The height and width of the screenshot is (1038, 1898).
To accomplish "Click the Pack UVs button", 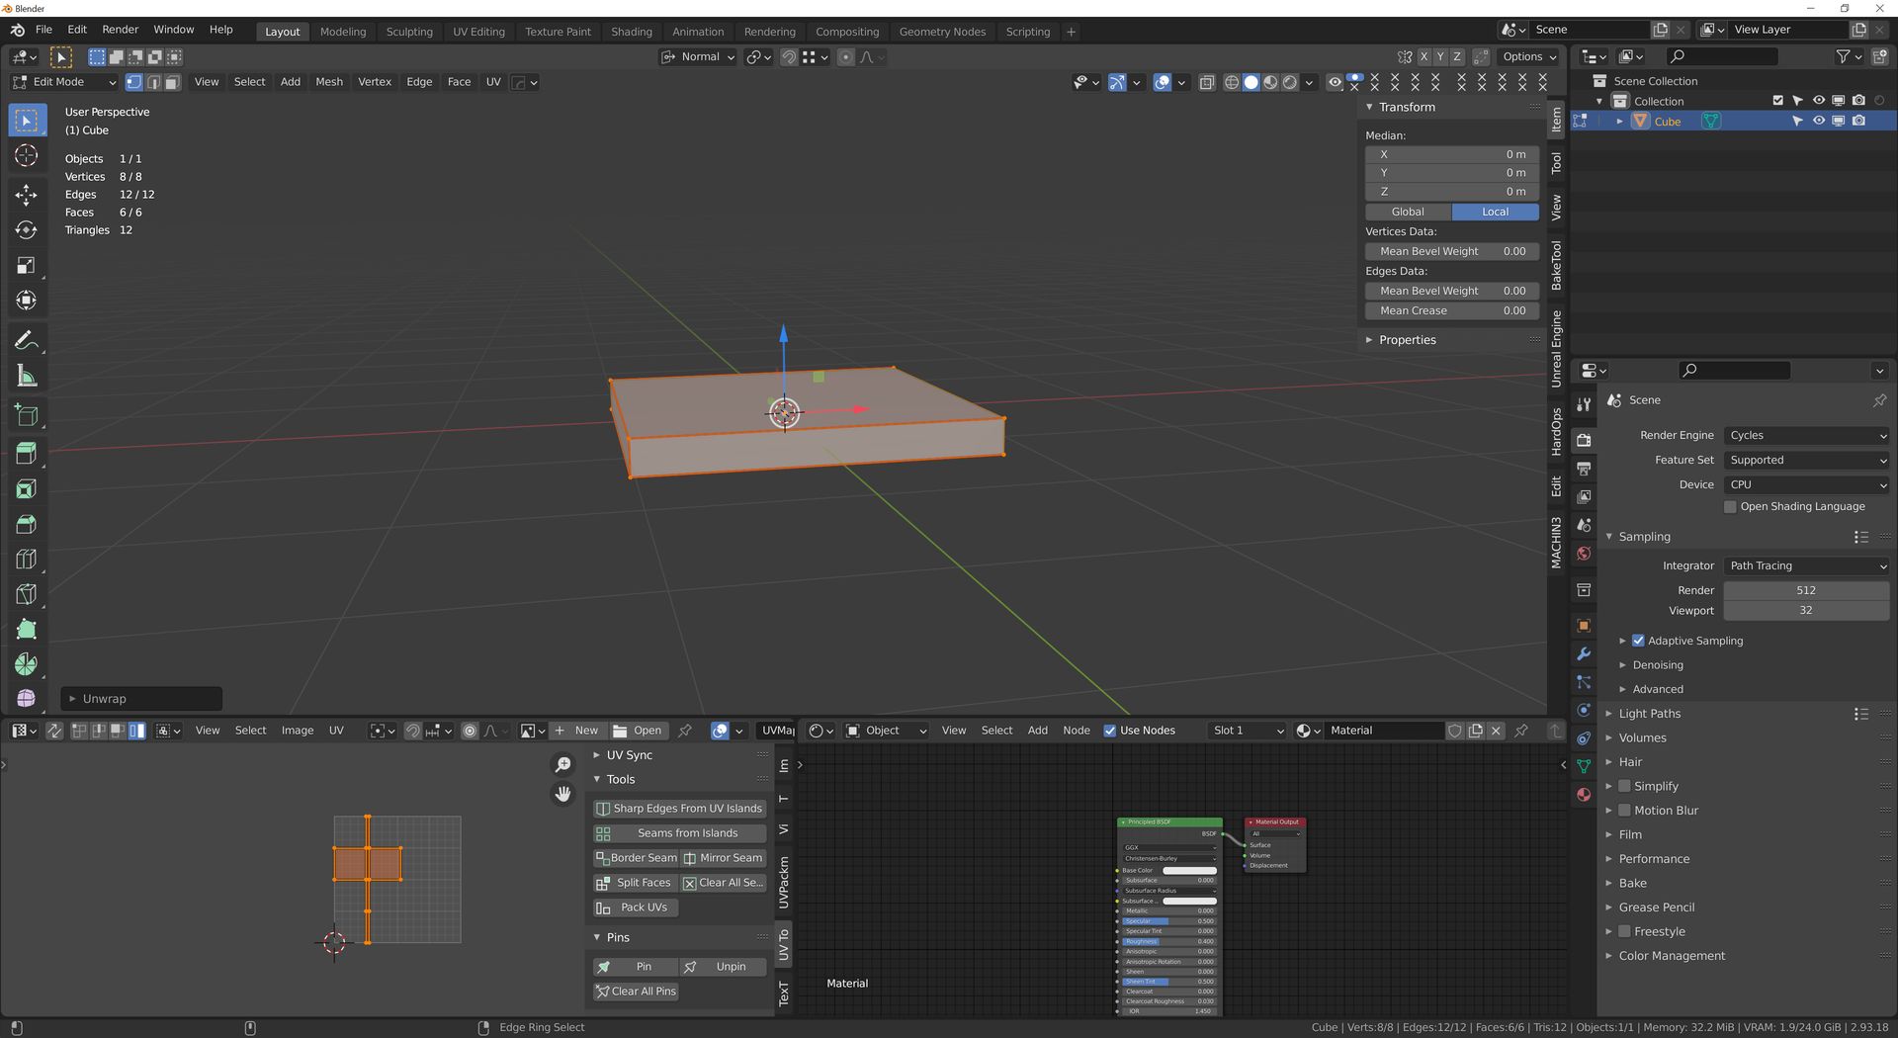I will (635, 908).
